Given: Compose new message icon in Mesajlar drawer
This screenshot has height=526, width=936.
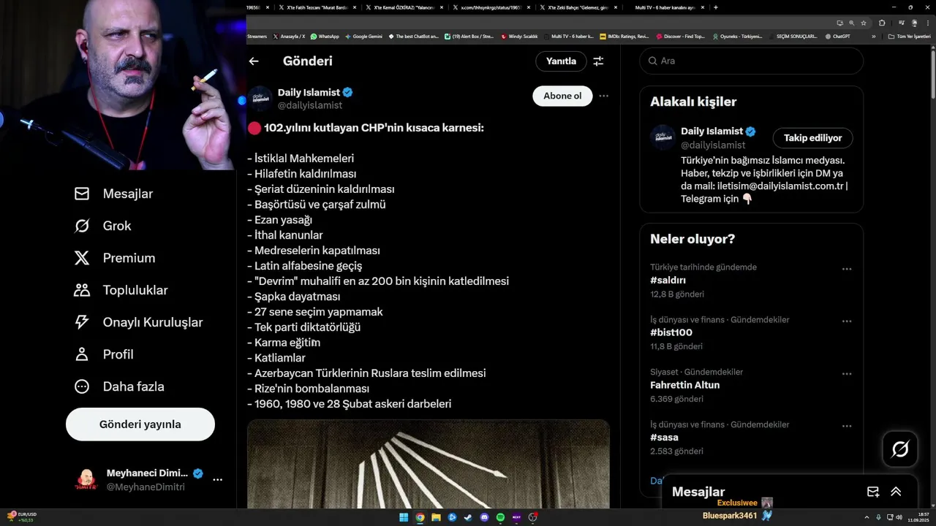Looking at the screenshot, I should point(872,492).
